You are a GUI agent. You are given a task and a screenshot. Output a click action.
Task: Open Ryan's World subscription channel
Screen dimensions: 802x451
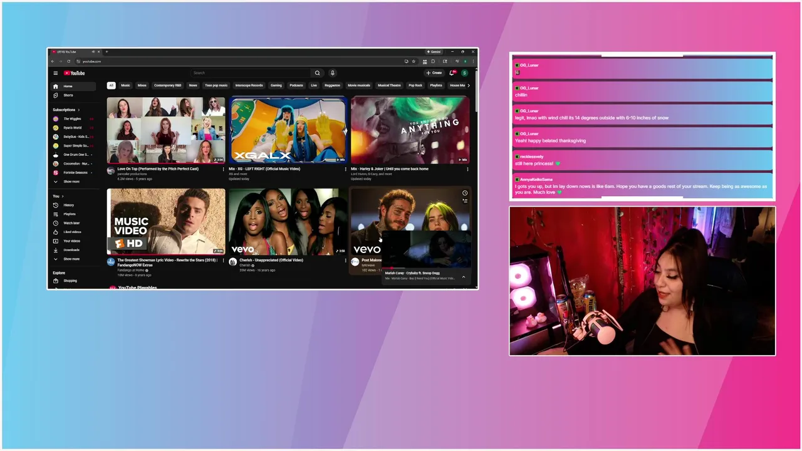72,128
